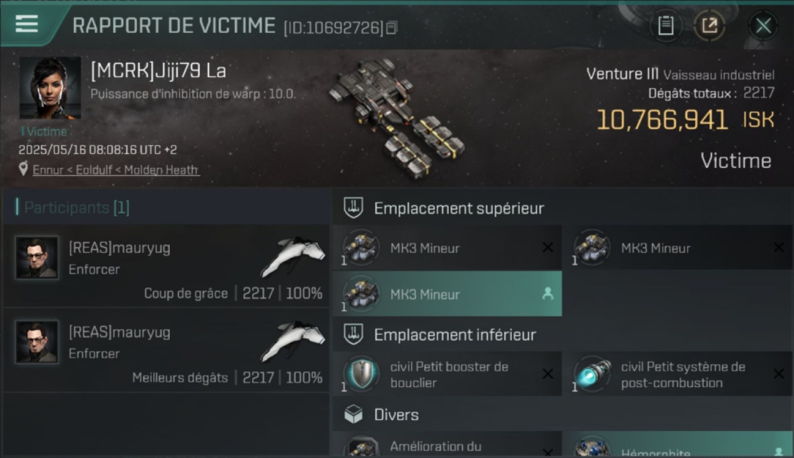Click the first MK3 Mineur module icon
Screen dimensions: 794x458
click(361, 248)
